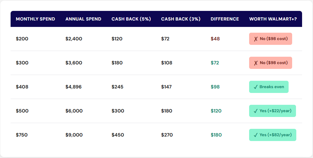
Task: Click the checkmark in the +$22/year badge
Action: [256, 111]
